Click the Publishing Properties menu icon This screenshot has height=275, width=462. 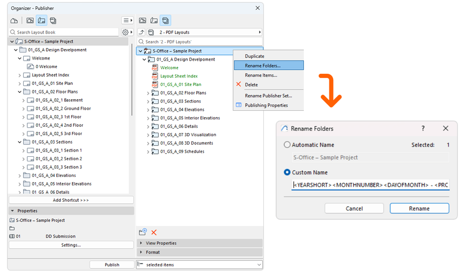[x=239, y=105]
